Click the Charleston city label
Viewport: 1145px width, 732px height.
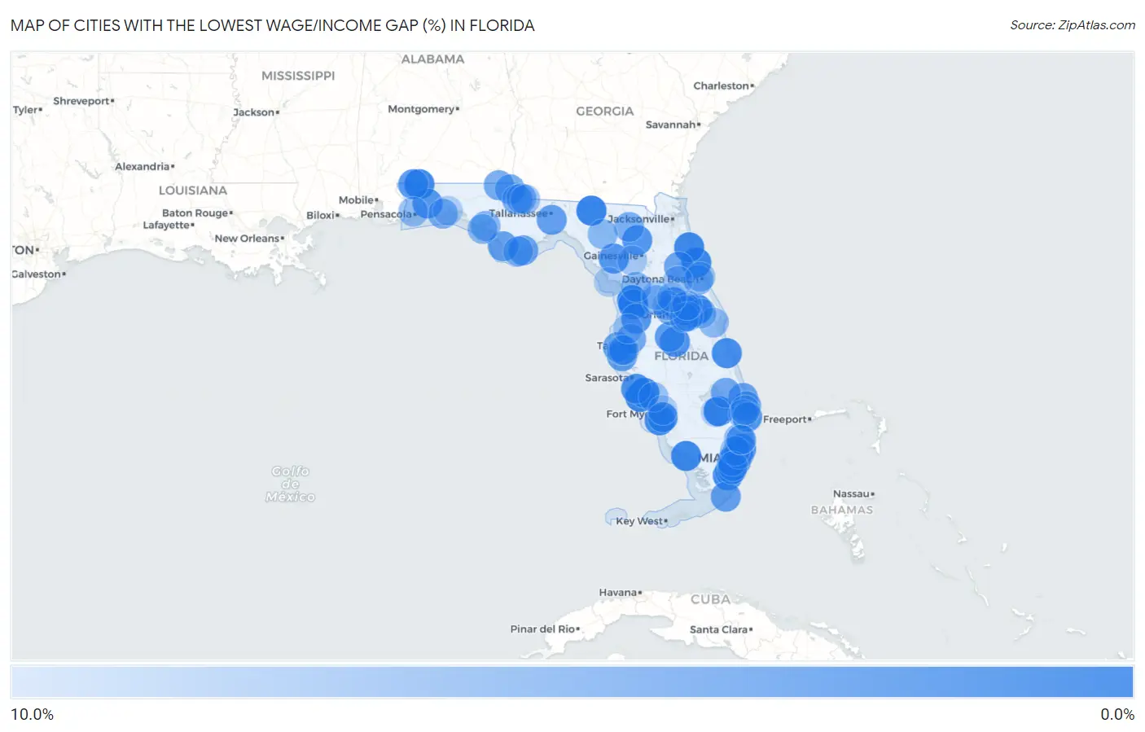(x=723, y=85)
